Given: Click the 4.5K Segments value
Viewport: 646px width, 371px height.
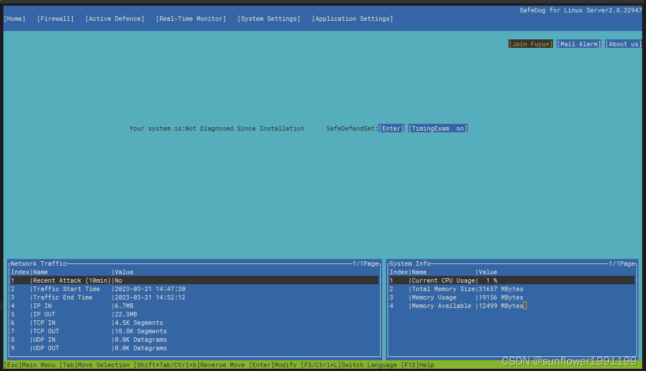Looking at the screenshot, I should [x=139, y=323].
